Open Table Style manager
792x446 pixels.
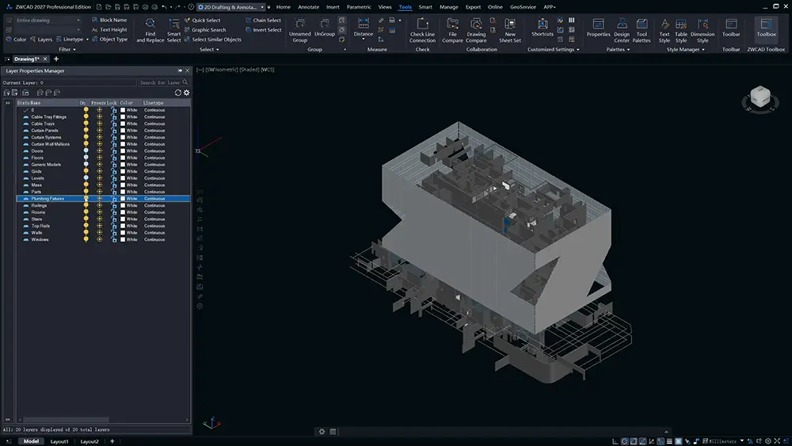click(681, 30)
